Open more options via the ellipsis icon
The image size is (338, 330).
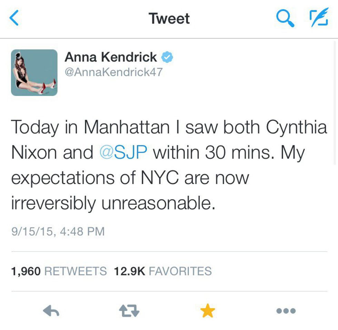(286, 311)
